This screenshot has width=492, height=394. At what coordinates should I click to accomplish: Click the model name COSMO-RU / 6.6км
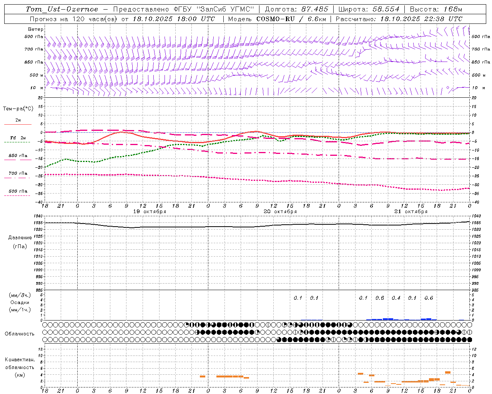291,19
